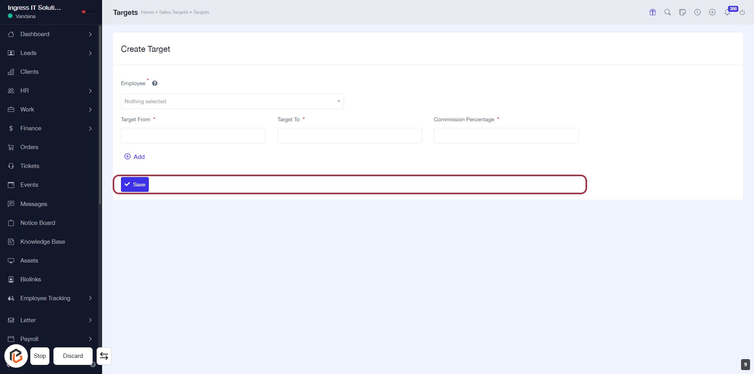Click the power logout icon
The width and height of the screenshot is (754, 374).
click(742, 13)
